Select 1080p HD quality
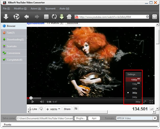 (x=134, y=80)
